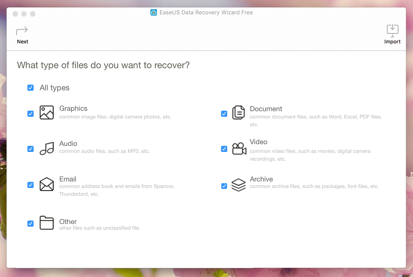413x277 pixels.
Task: Click the Graphics picture icon
Action: (x=46, y=112)
